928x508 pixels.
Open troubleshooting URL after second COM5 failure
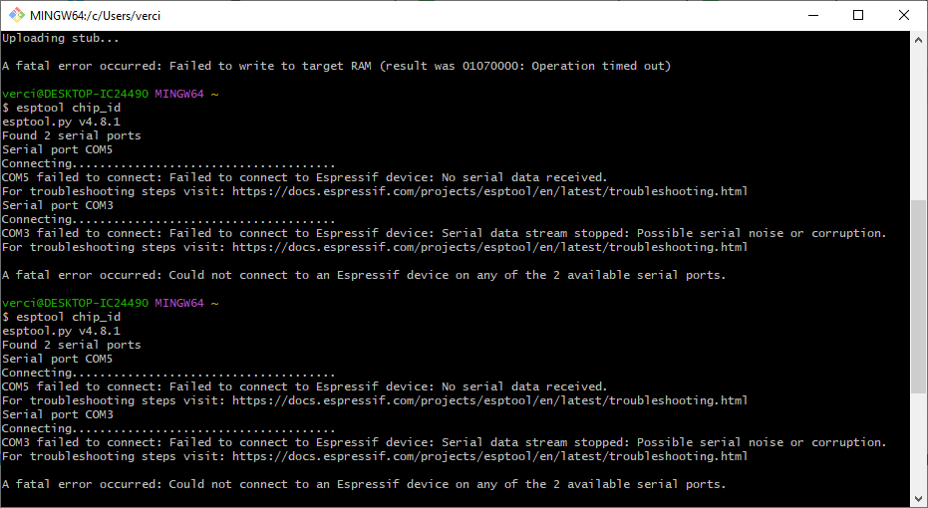point(489,401)
